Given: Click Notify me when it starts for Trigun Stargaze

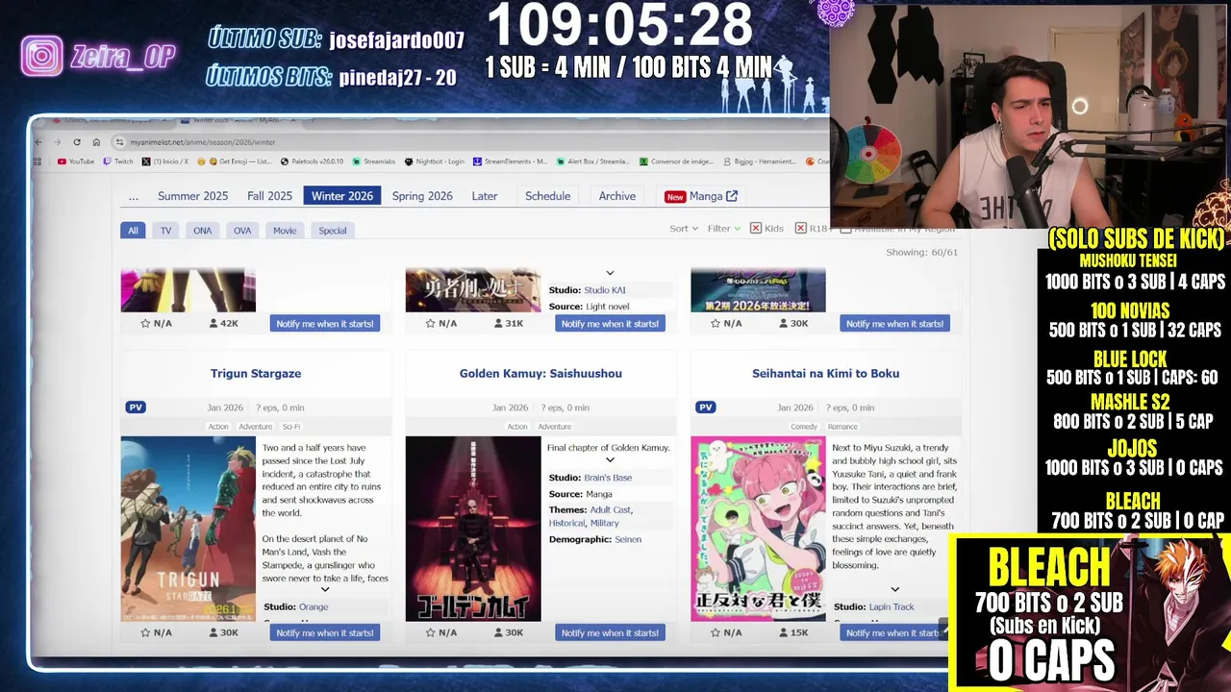Looking at the screenshot, I should [x=325, y=632].
